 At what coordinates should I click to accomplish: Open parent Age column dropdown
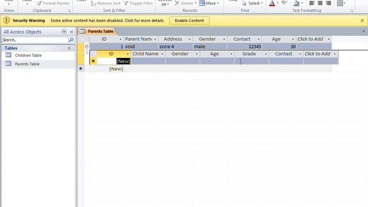293,39
